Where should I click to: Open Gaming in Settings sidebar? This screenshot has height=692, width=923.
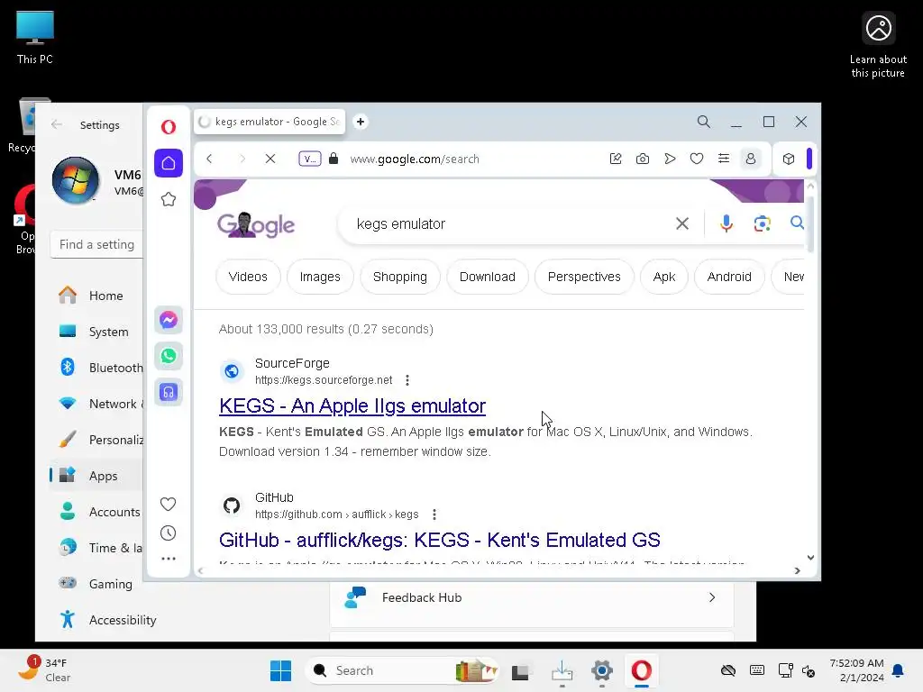click(x=97, y=584)
